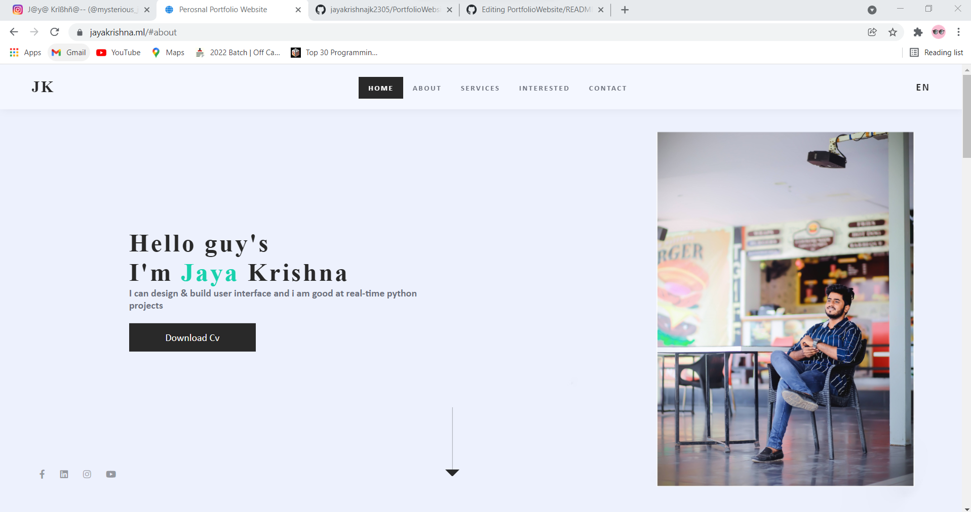The height and width of the screenshot is (512, 971).
Task: Click the JK site logo
Action: [43, 87]
